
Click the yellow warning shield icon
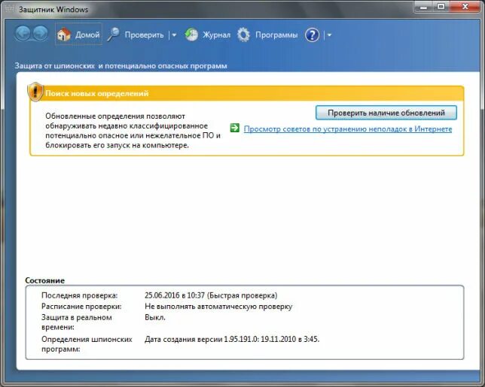[x=35, y=92]
